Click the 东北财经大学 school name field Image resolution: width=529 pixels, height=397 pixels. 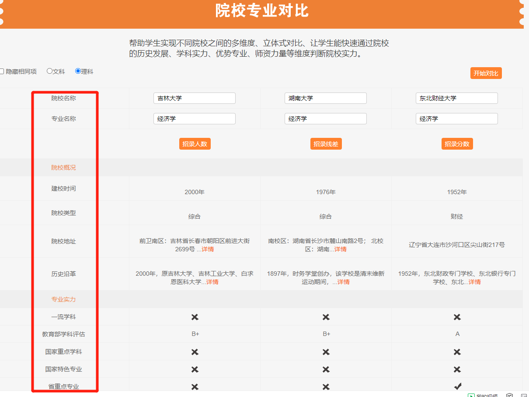(457, 98)
